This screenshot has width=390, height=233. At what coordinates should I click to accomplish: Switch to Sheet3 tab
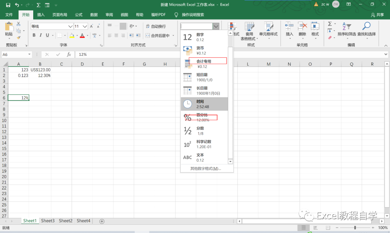pos(48,221)
